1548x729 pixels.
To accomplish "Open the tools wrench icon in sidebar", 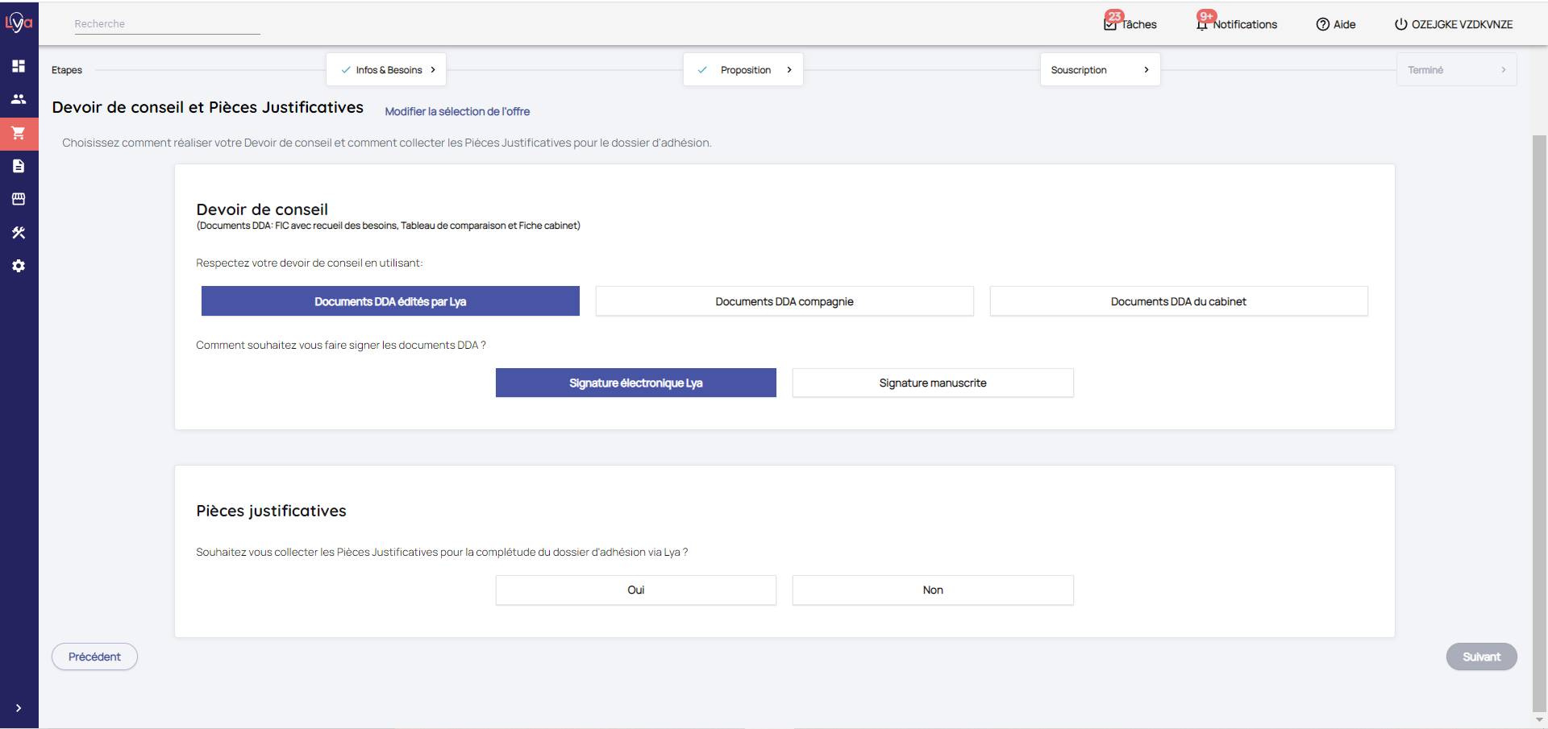I will coord(19,233).
